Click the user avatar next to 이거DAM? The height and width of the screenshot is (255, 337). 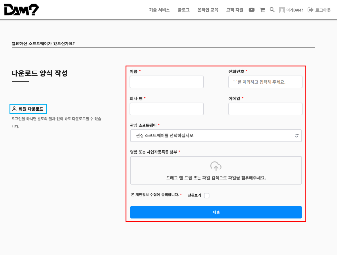click(x=281, y=10)
